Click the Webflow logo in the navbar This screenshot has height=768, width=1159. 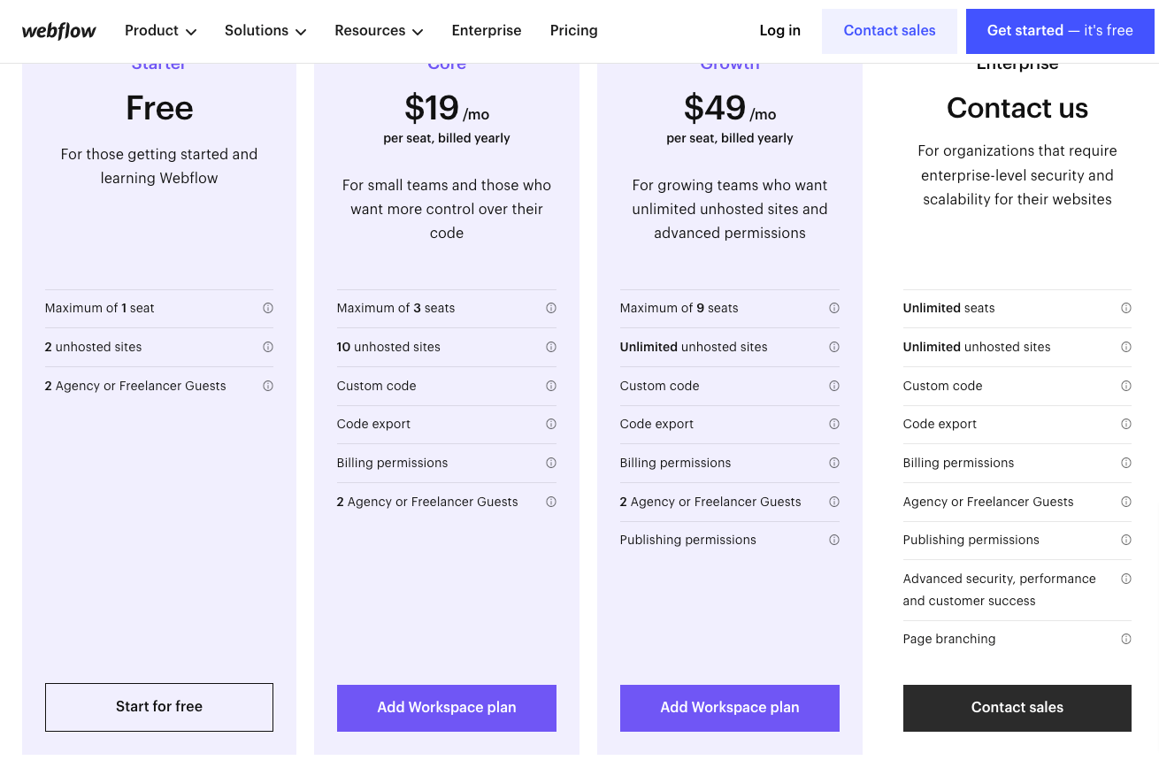click(58, 30)
